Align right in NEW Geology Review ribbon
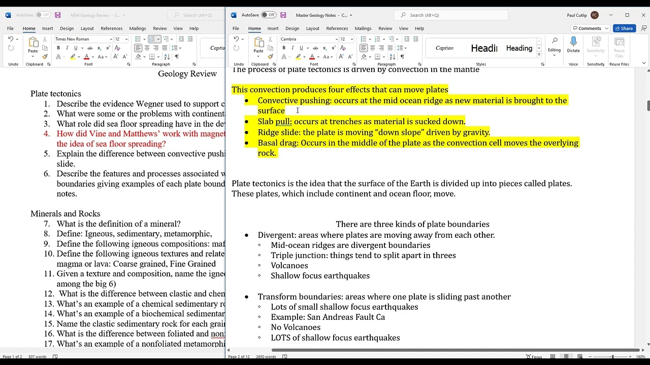The width and height of the screenshot is (650, 365). click(156, 48)
